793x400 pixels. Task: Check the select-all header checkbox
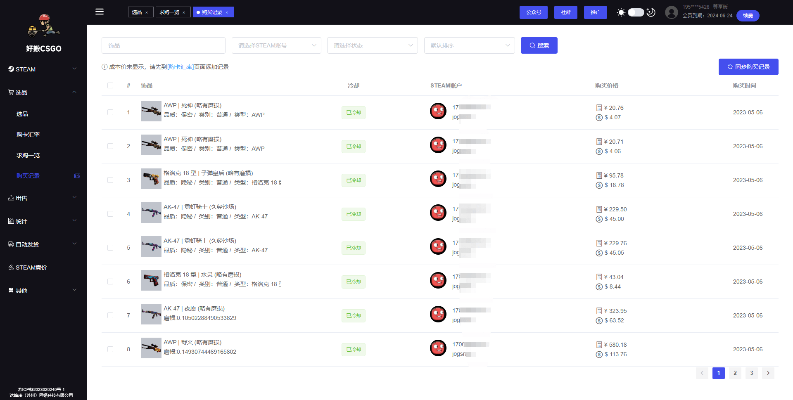tap(110, 85)
